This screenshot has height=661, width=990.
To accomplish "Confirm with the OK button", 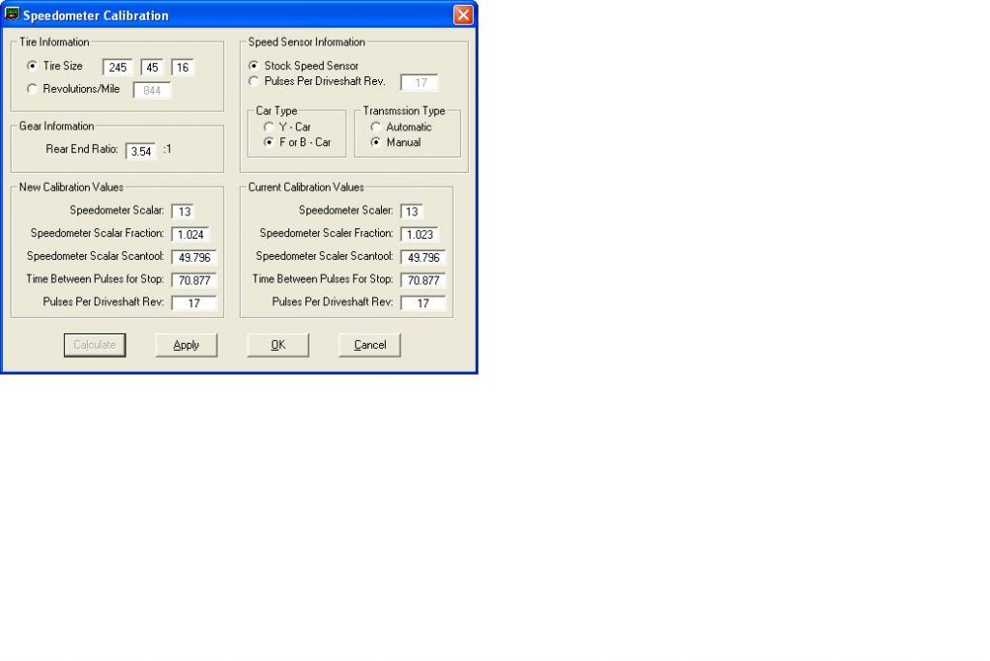I will pyautogui.click(x=277, y=345).
